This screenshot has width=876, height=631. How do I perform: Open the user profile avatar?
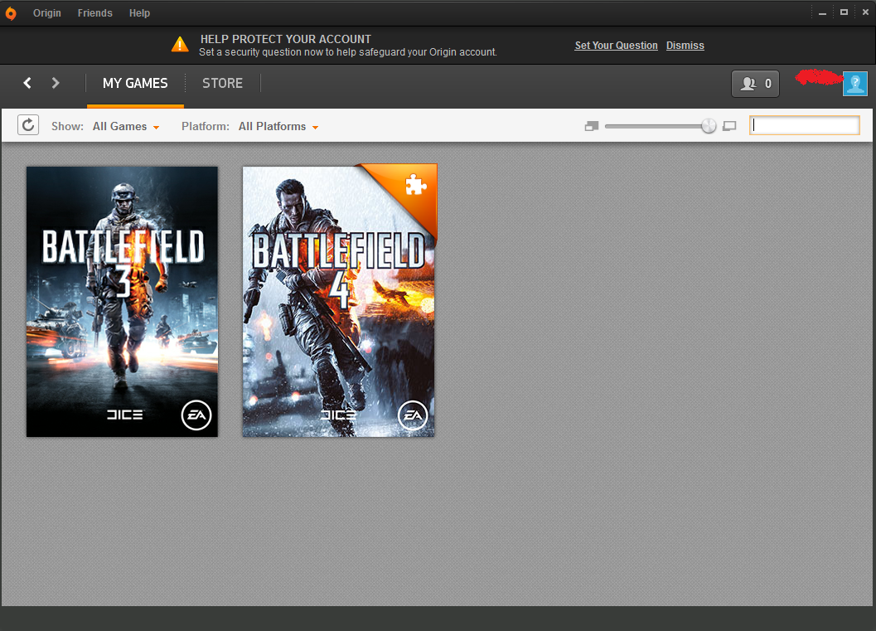click(854, 84)
